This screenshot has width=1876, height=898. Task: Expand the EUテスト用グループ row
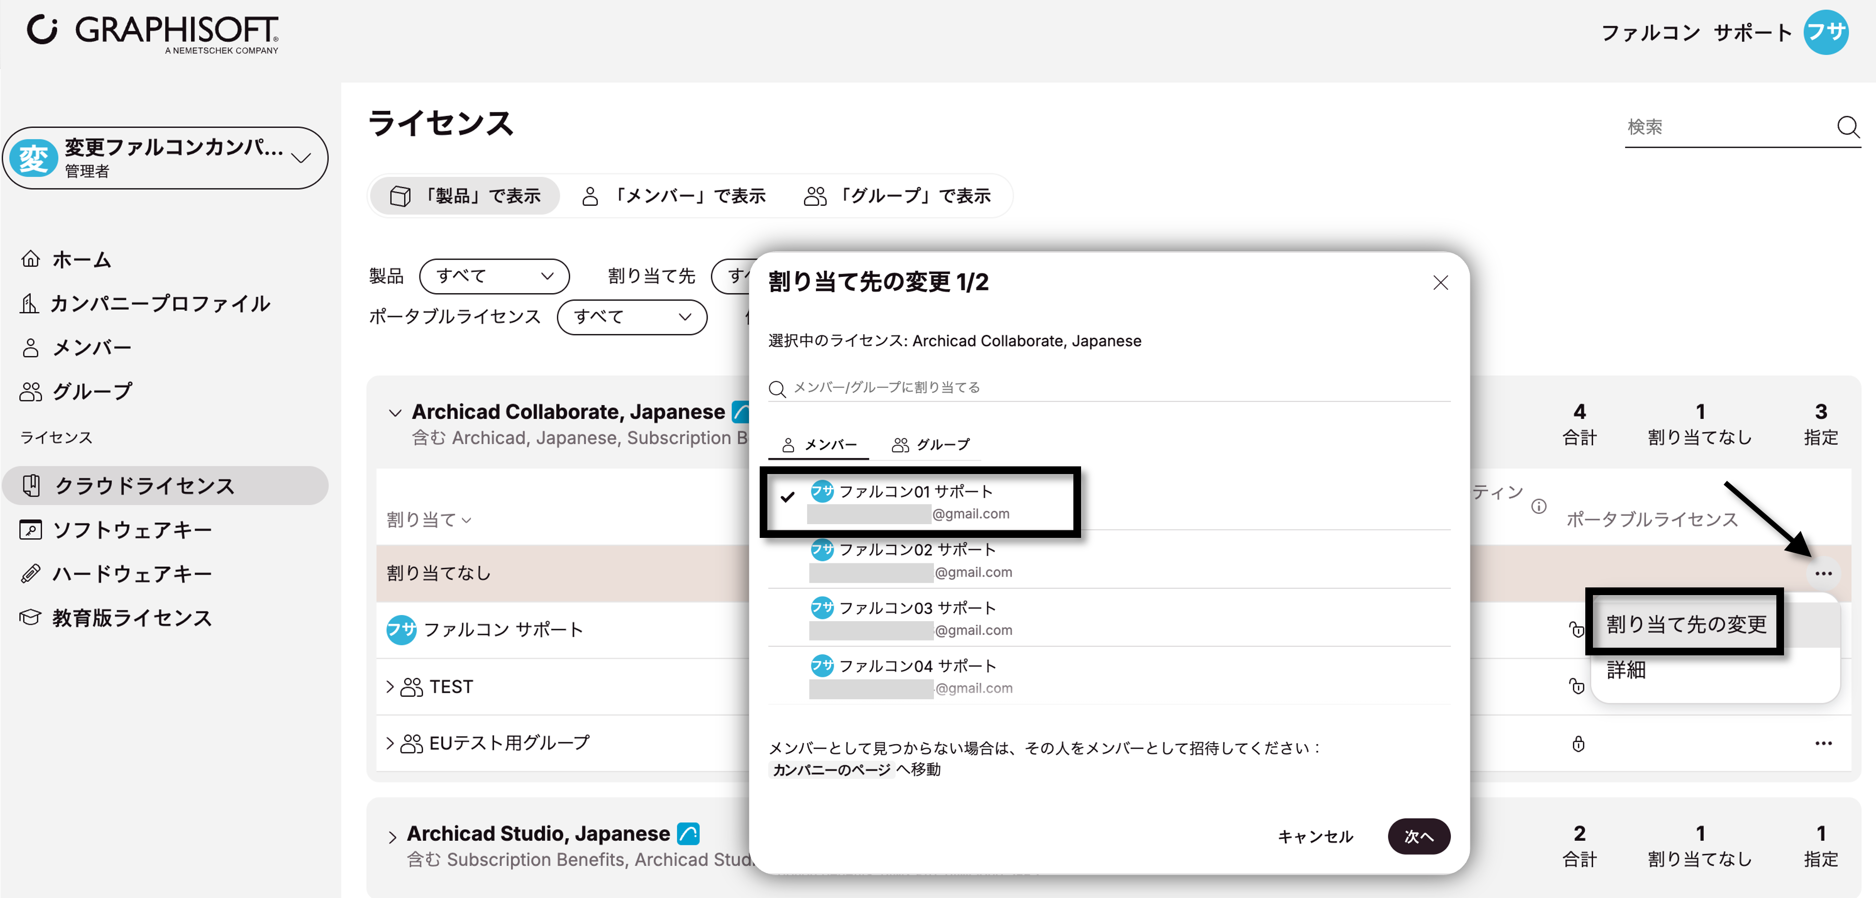[390, 743]
